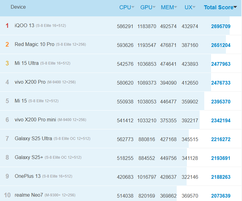The image size is (242, 201).
Task: Click the Device column header
Action: click(x=18, y=7)
